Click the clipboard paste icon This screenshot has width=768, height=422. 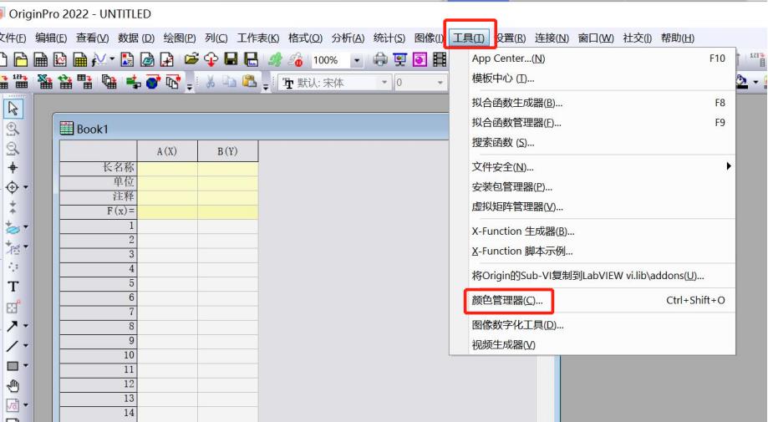coord(250,82)
